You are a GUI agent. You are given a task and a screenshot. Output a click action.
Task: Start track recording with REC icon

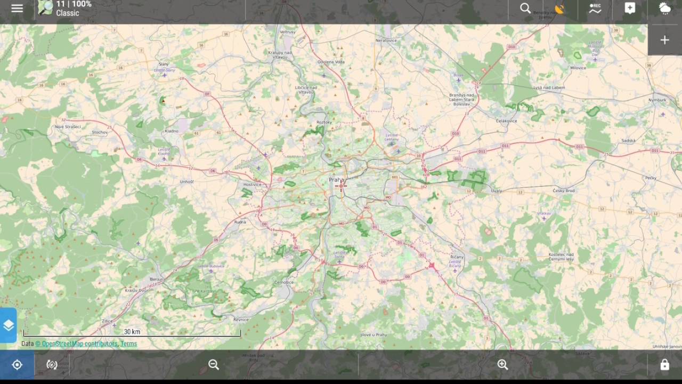(x=595, y=9)
